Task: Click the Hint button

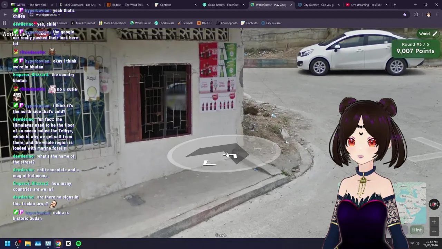Action: tap(417, 230)
